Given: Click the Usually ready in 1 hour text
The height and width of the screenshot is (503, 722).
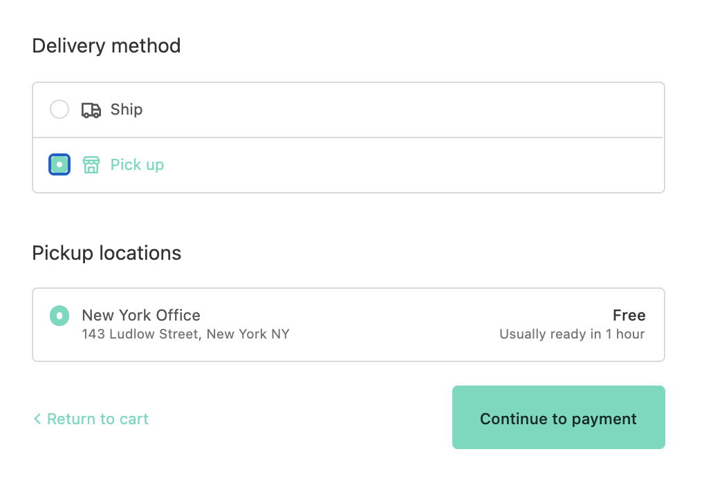Looking at the screenshot, I should (572, 334).
